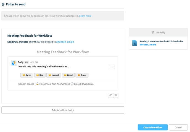Click the Pollys to send heading text
The image size is (190, 132).
coord(16,4)
